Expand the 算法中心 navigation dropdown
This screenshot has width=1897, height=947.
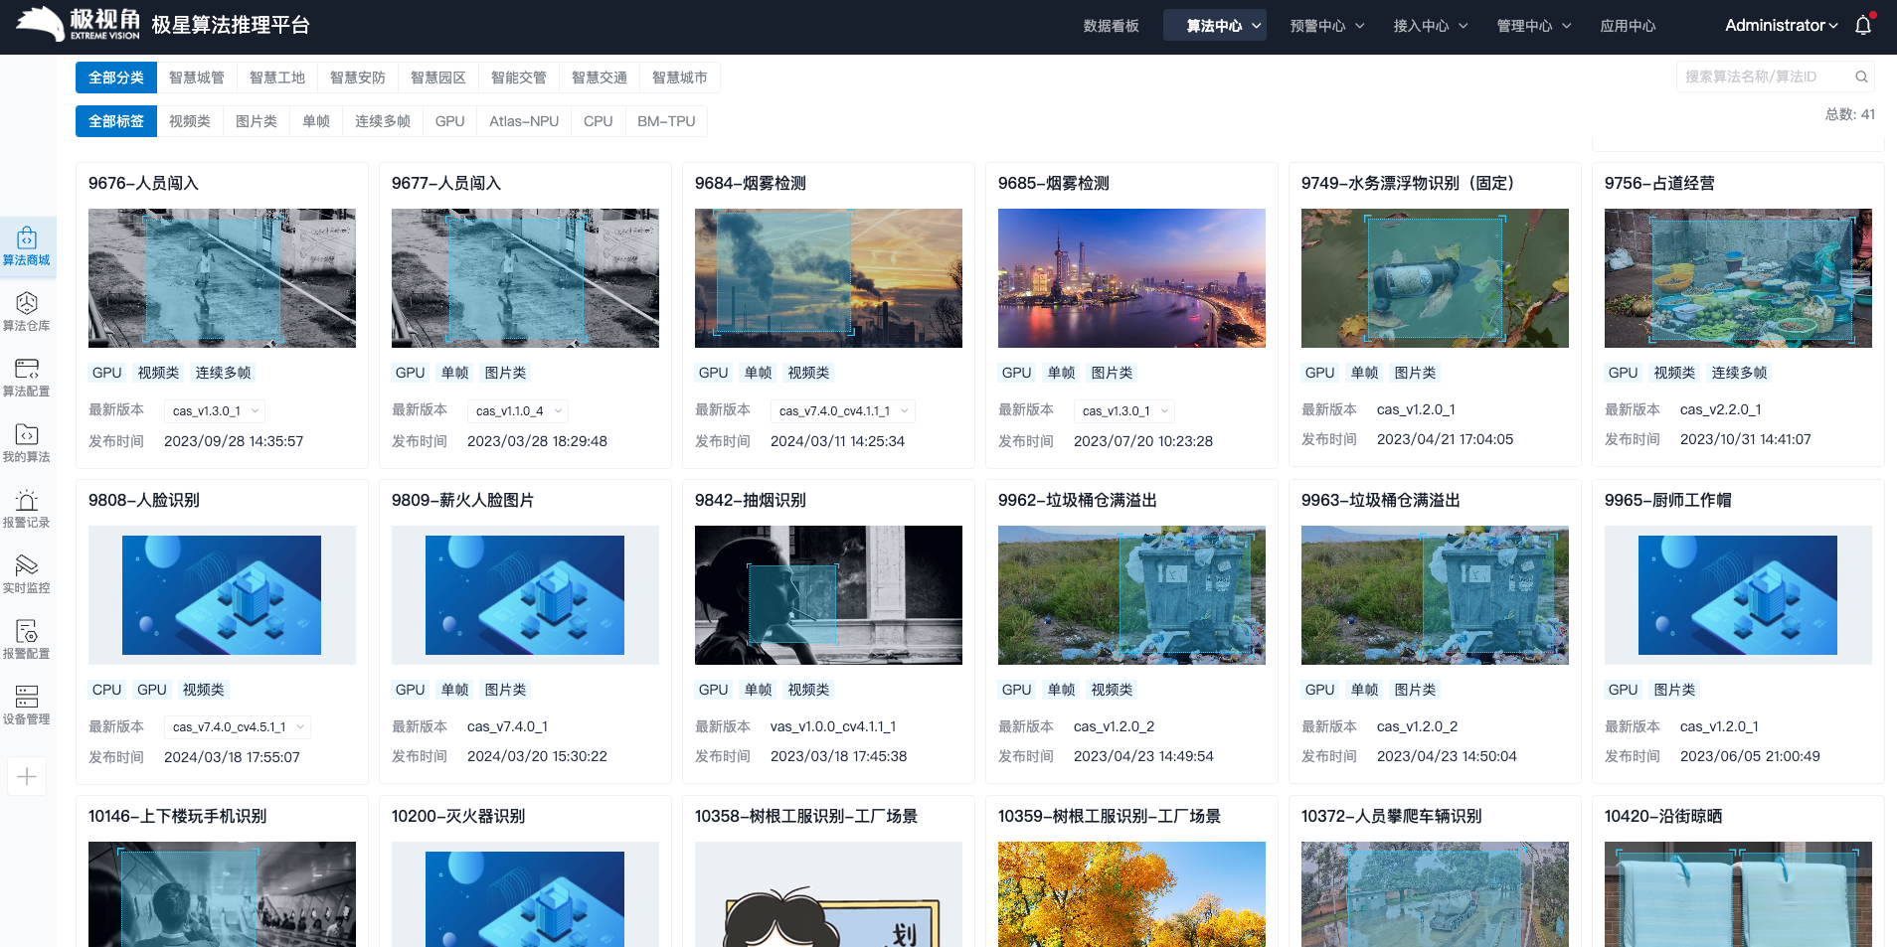coord(1214,25)
